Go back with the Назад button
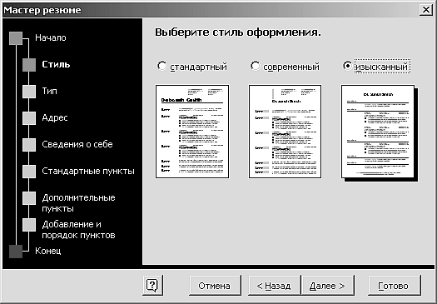 click(x=274, y=286)
